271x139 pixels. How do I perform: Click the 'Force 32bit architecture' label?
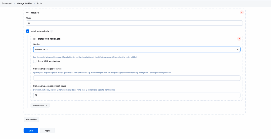[x=49, y=61]
